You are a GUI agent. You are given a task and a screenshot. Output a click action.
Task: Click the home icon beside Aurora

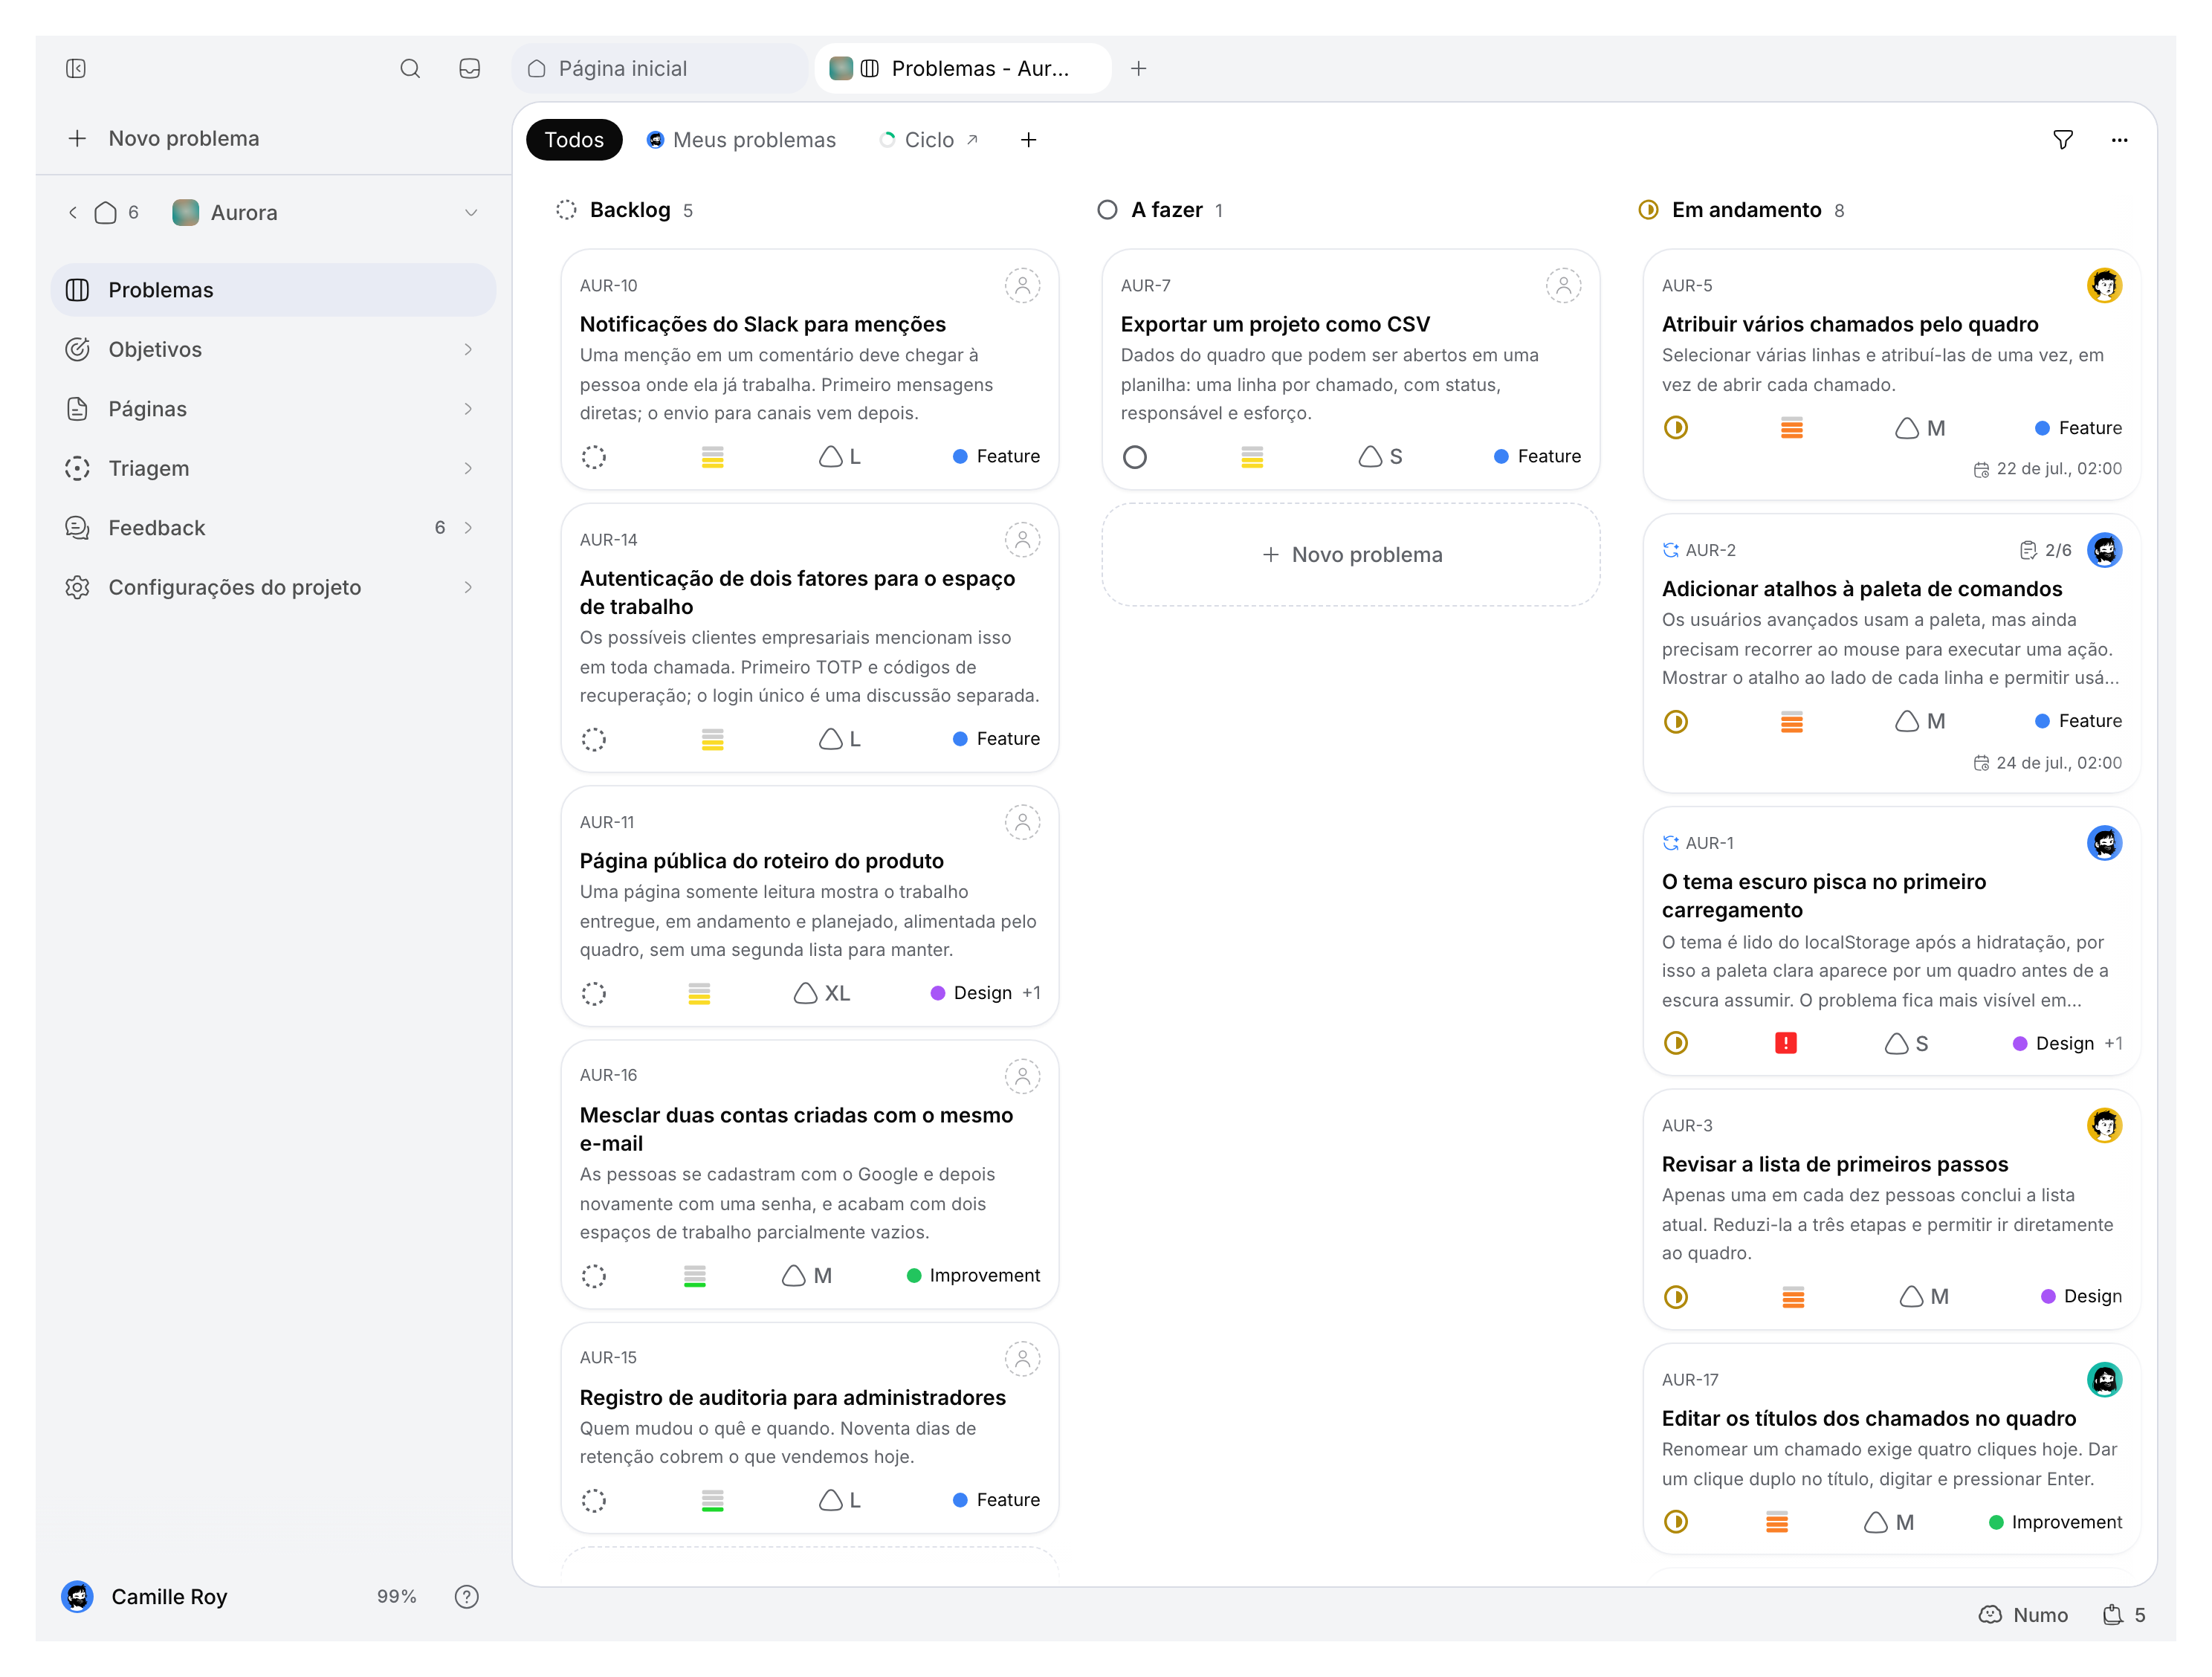pos(105,213)
